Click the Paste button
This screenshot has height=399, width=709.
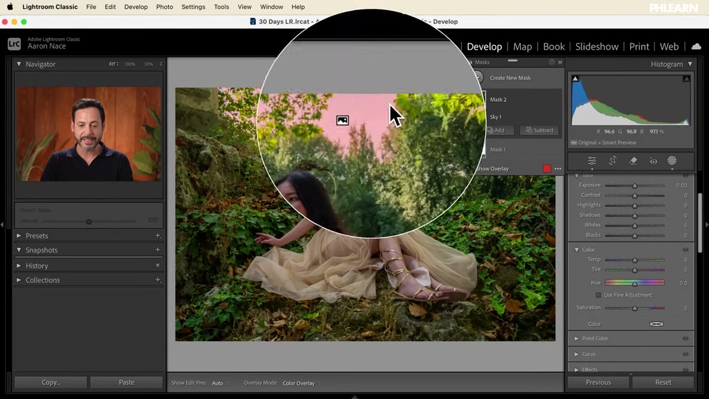126,382
